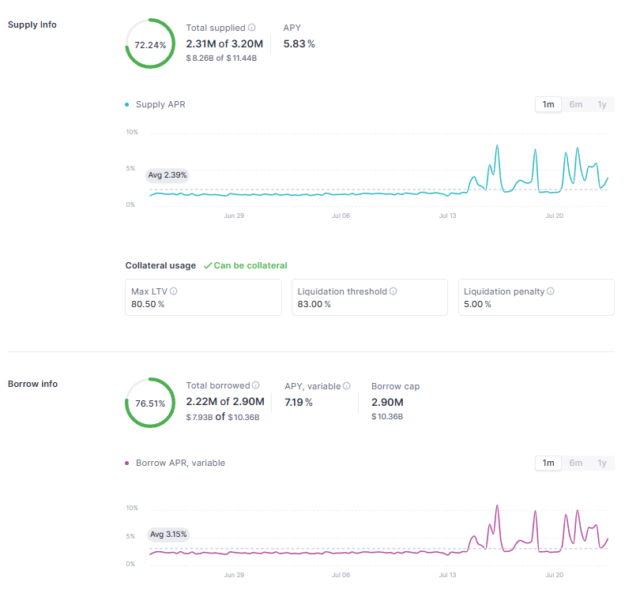Click the Max LTV 80.50% box

tap(203, 298)
